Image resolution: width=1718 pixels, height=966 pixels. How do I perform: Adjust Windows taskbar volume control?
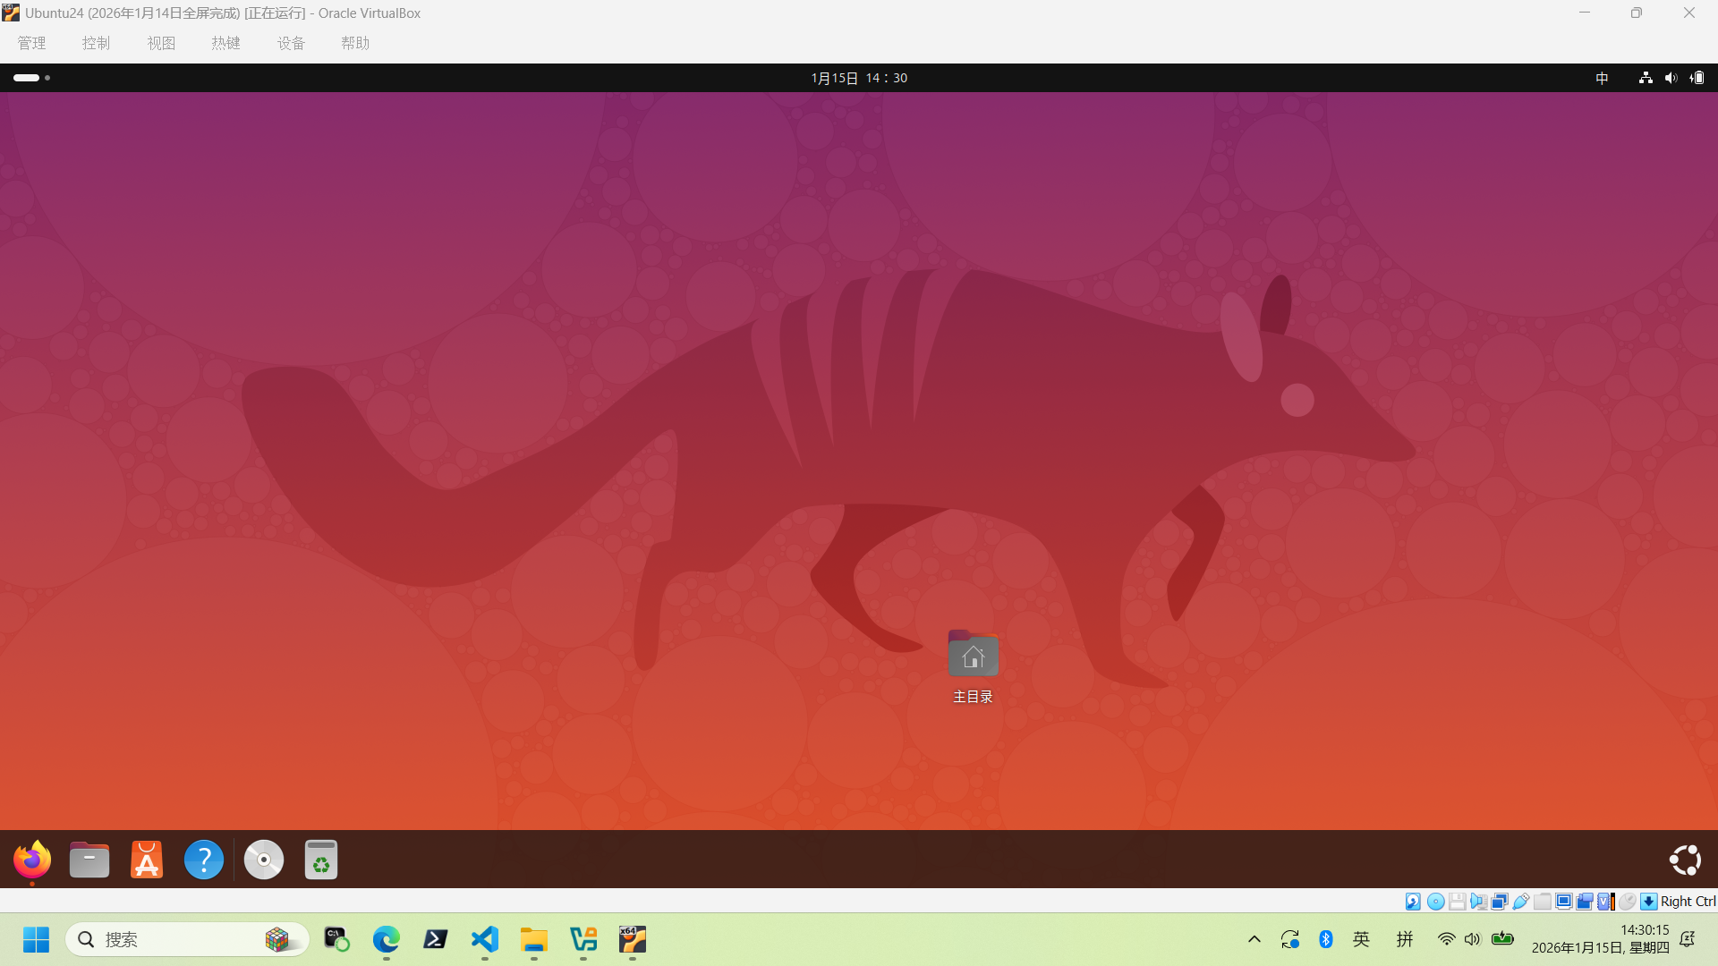point(1474,939)
